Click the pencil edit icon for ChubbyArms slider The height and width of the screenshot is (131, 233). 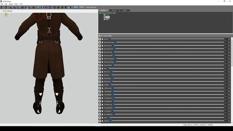point(100,98)
